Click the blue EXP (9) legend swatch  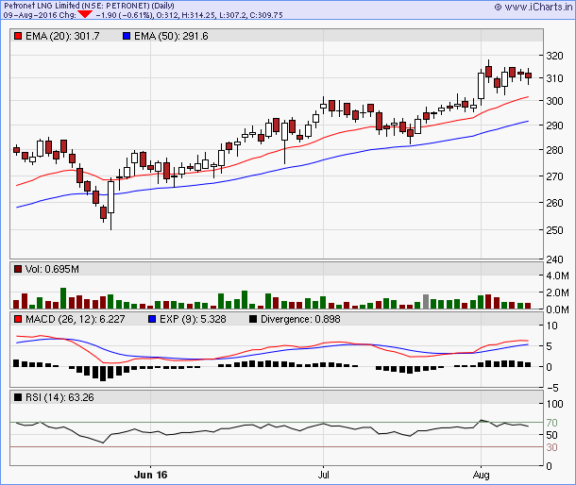coord(152,319)
